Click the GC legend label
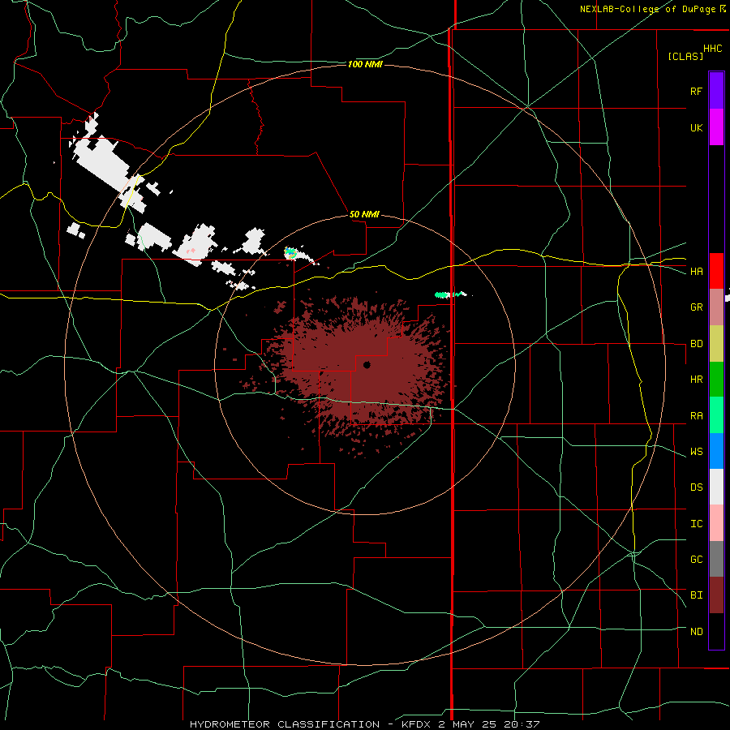 [x=696, y=560]
